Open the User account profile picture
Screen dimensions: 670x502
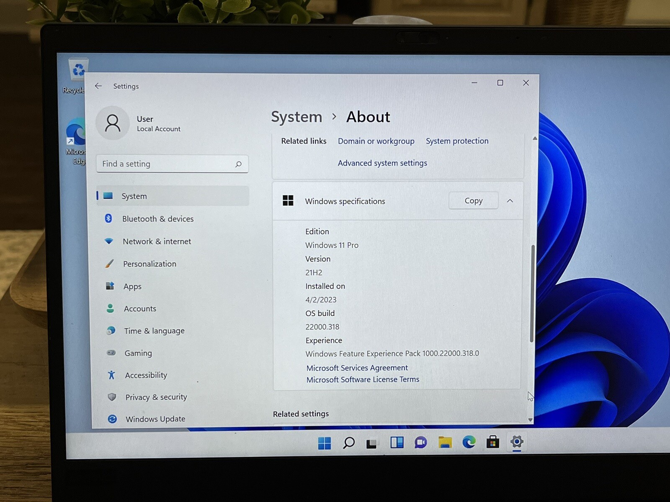tap(113, 123)
